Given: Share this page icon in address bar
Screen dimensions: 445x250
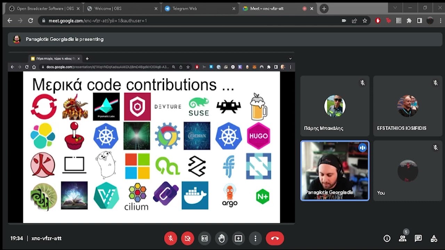Looking at the screenshot, I should coord(354,21).
